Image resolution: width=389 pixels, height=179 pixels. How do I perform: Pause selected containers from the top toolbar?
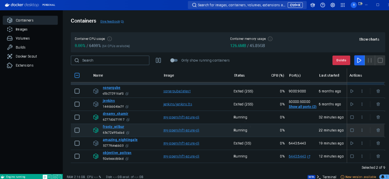(370, 60)
